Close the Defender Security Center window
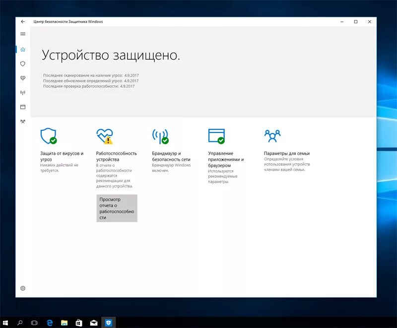Viewport: 397px width, 328px height. coord(370,22)
